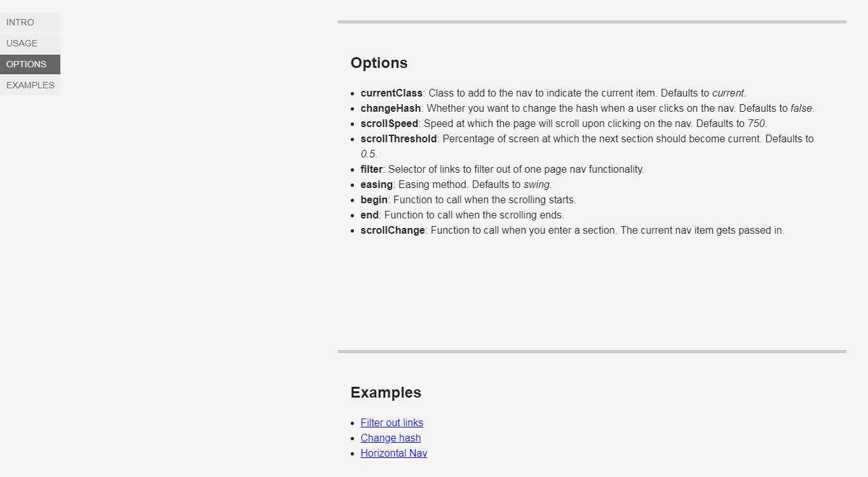Click the scrollChange option name
This screenshot has width=868, height=477.
coord(393,230)
